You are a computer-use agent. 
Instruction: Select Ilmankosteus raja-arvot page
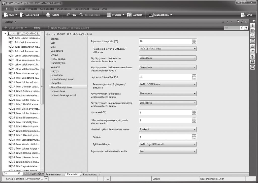(x=63, y=95)
